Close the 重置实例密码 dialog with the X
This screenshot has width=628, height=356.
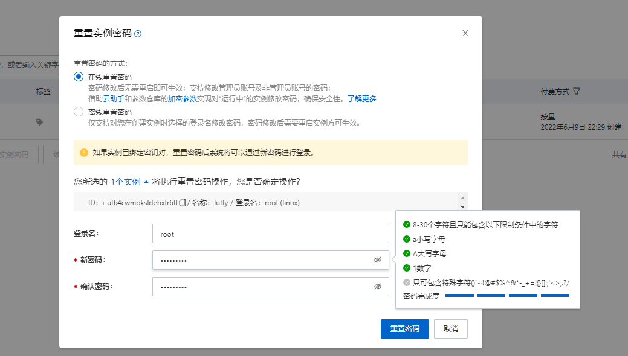click(x=465, y=33)
